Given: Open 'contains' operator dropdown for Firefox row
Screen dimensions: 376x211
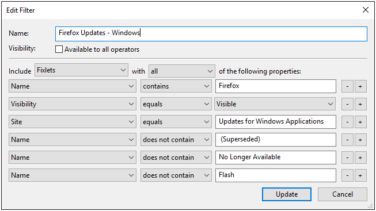Looking at the screenshot, I should point(176,86).
